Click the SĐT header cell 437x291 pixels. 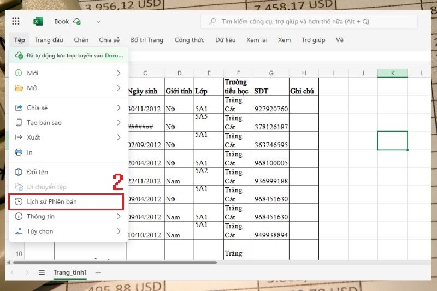pyautogui.click(x=271, y=87)
